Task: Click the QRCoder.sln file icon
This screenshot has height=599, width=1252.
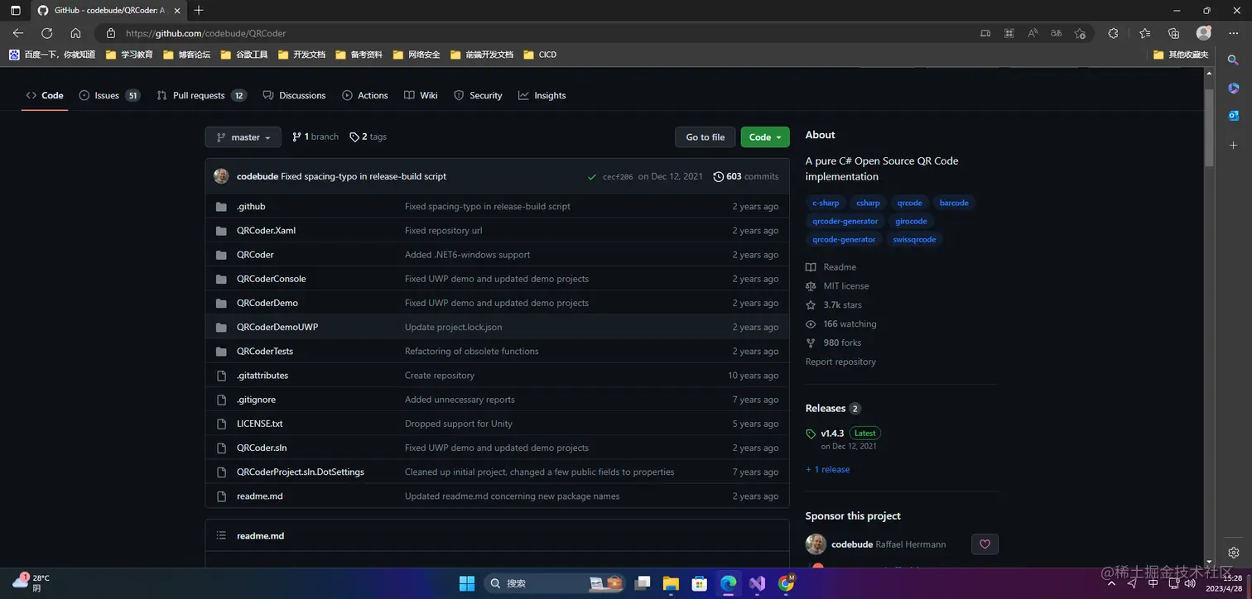Action: point(221,448)
